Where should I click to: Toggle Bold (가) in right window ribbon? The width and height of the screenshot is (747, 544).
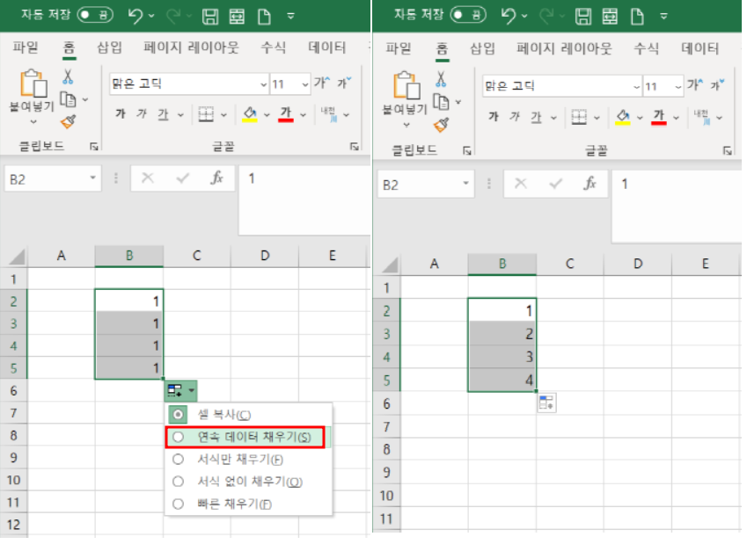(x=494, y=117)
